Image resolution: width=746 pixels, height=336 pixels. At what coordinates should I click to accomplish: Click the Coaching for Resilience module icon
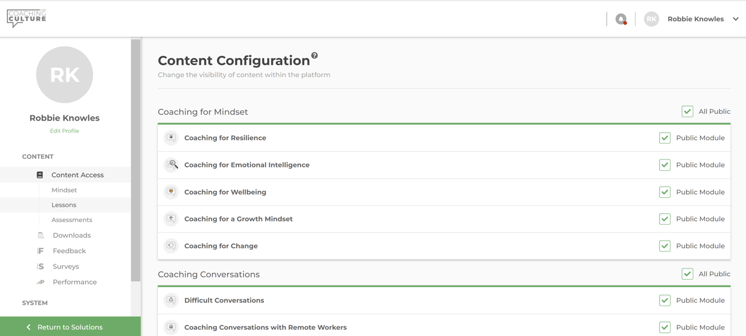[171, 138]
